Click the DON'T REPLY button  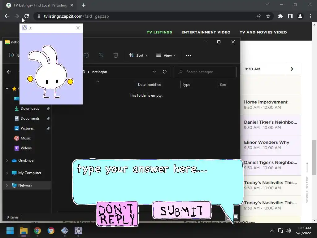pos(117,214)
